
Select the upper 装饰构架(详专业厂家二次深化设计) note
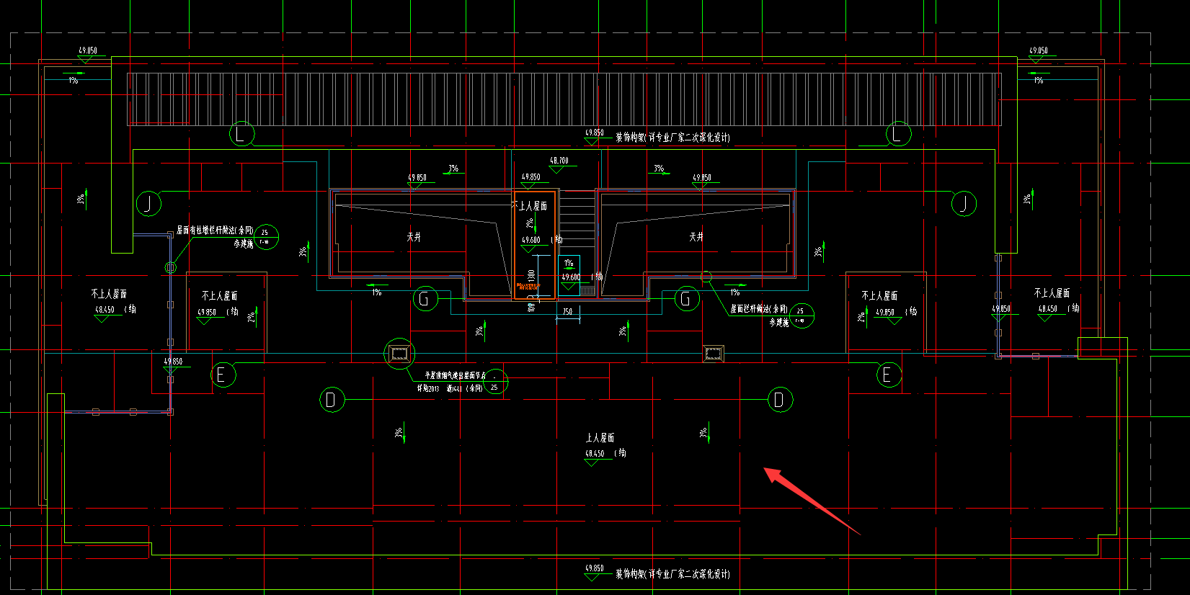point(672,138)
